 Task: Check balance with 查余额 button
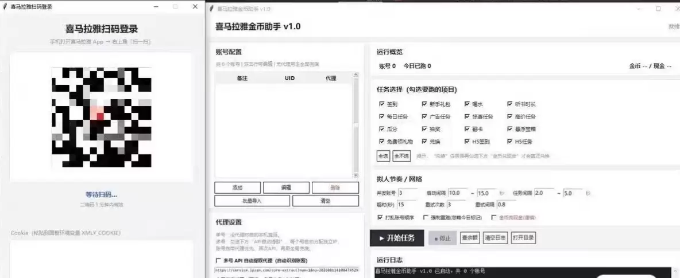click(x=470, y=238)
